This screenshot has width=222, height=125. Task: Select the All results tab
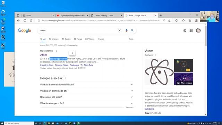(x=43, y=39)
